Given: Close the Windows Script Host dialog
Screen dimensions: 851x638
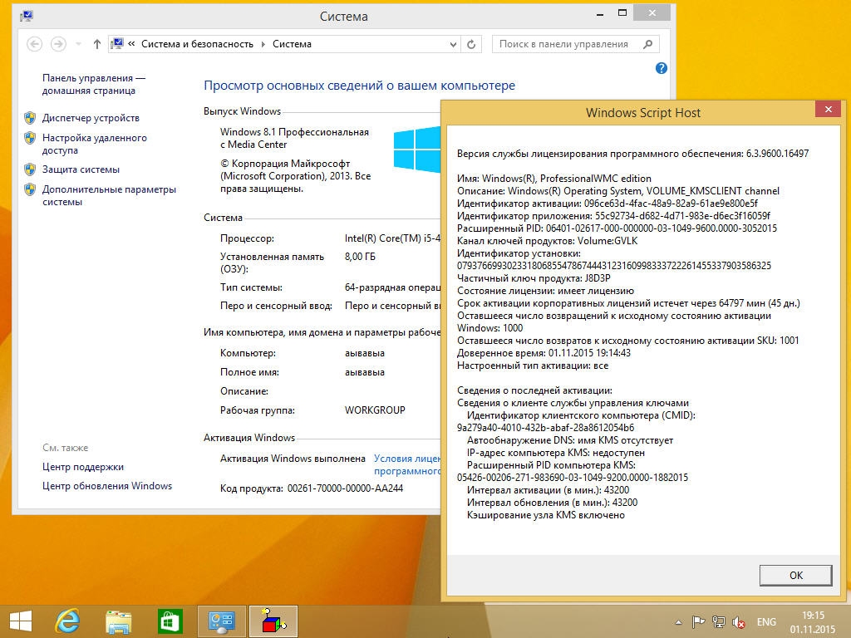Looking at the screenshot, I should (829, 109).
